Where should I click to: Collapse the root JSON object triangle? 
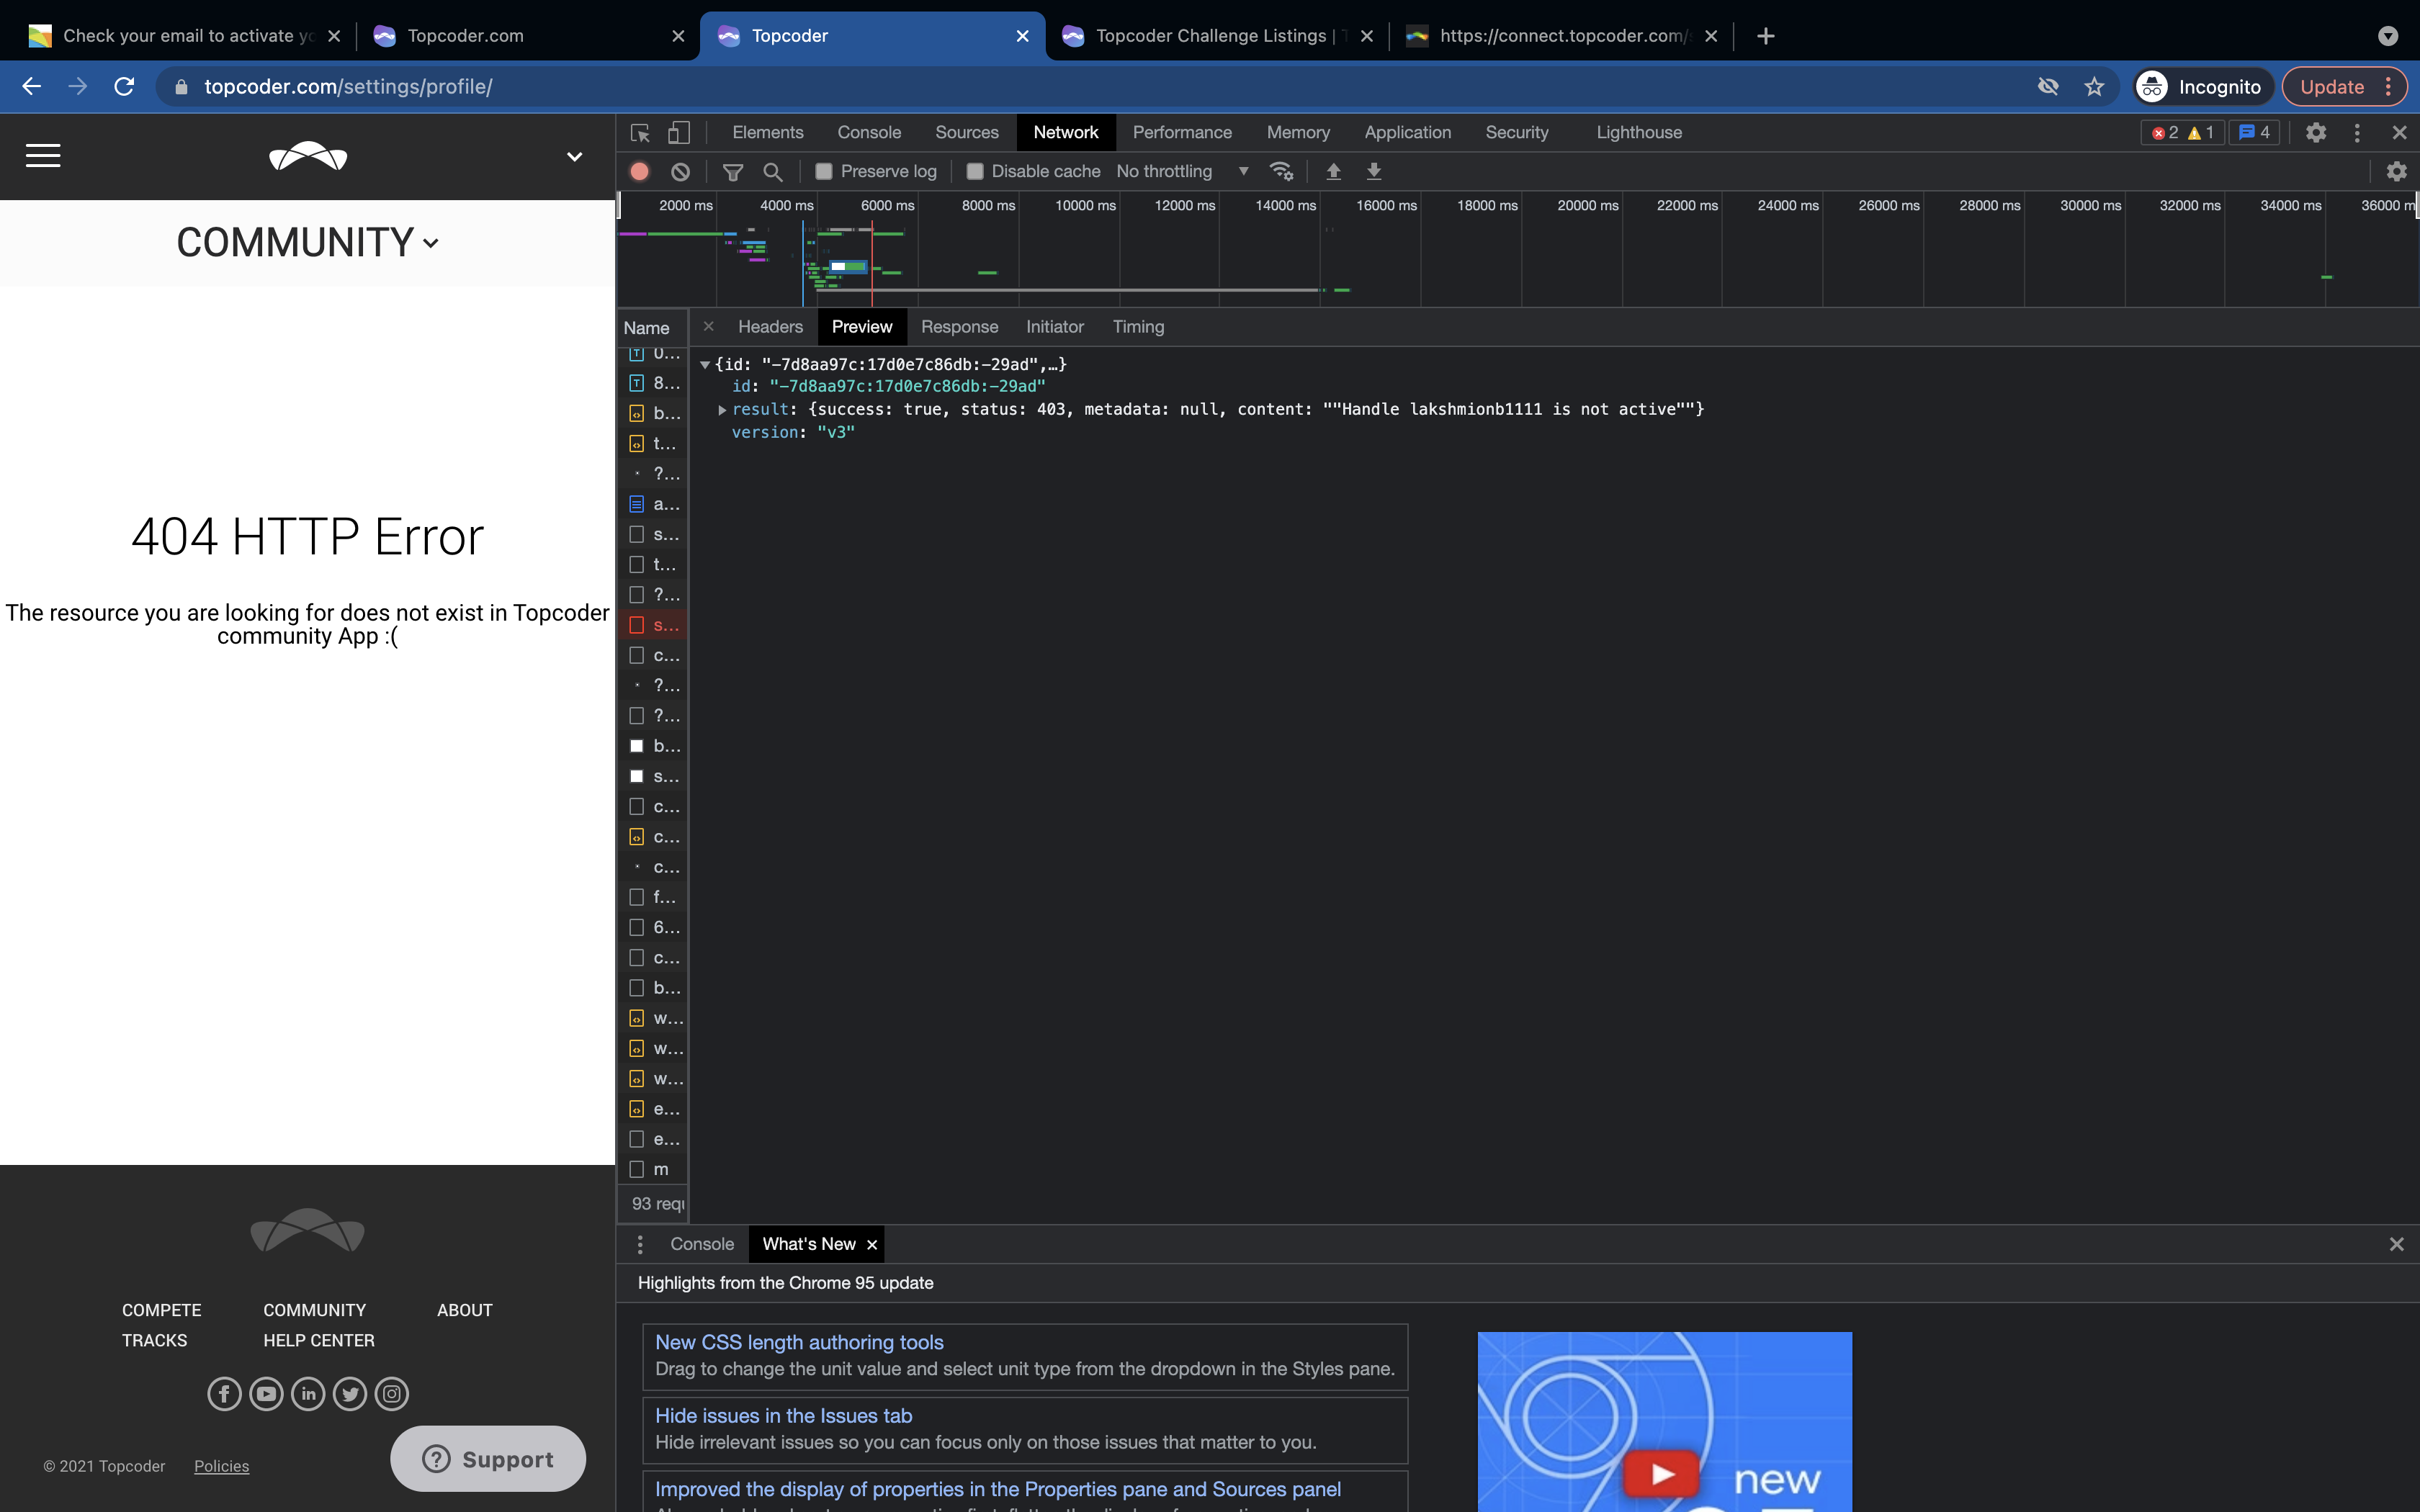705,365
